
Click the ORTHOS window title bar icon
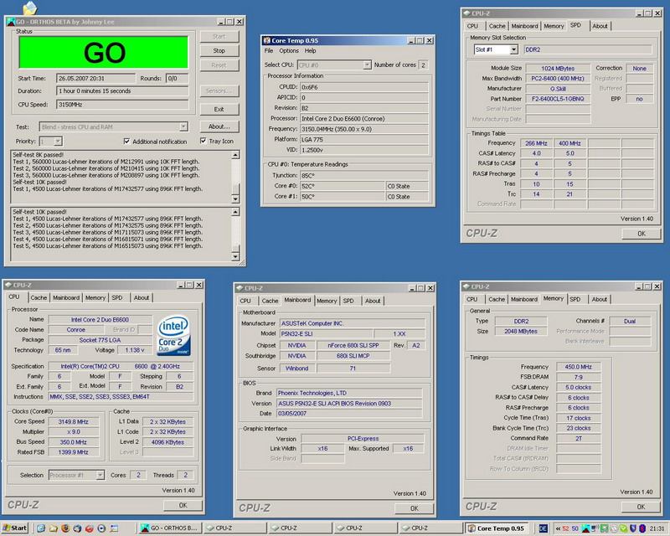[11, 22]
